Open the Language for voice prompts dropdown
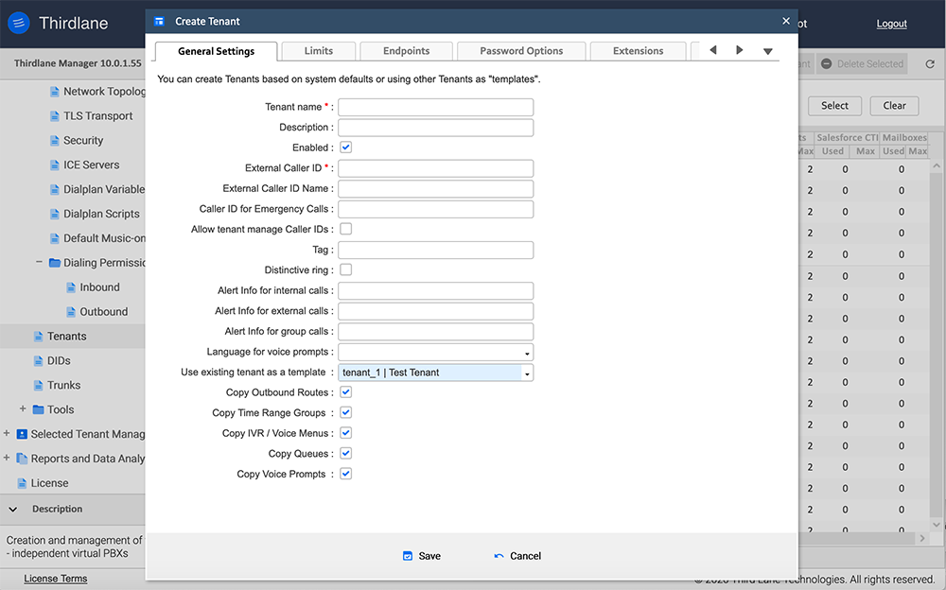Image resolution: width=946 pixels, height=590 pixels. click(527, 353)
